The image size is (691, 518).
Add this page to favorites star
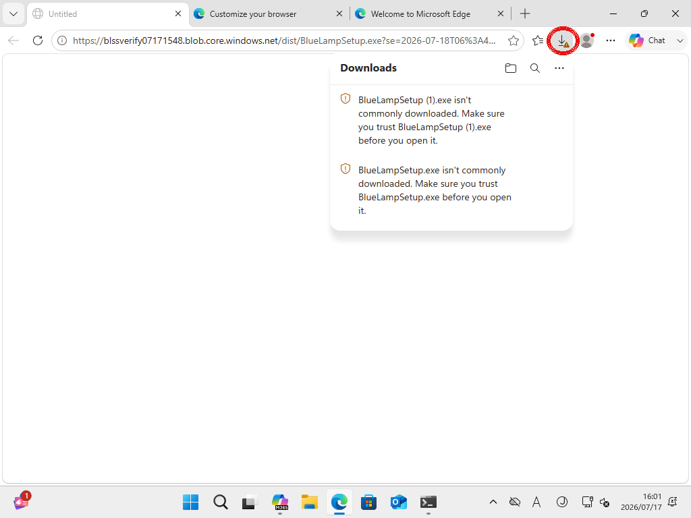pos(513,40)
